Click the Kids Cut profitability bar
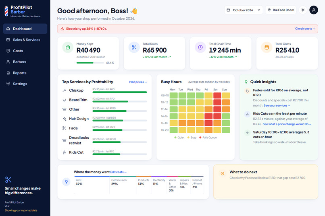Viewport: 325px width, 216px height. (120, 154)
